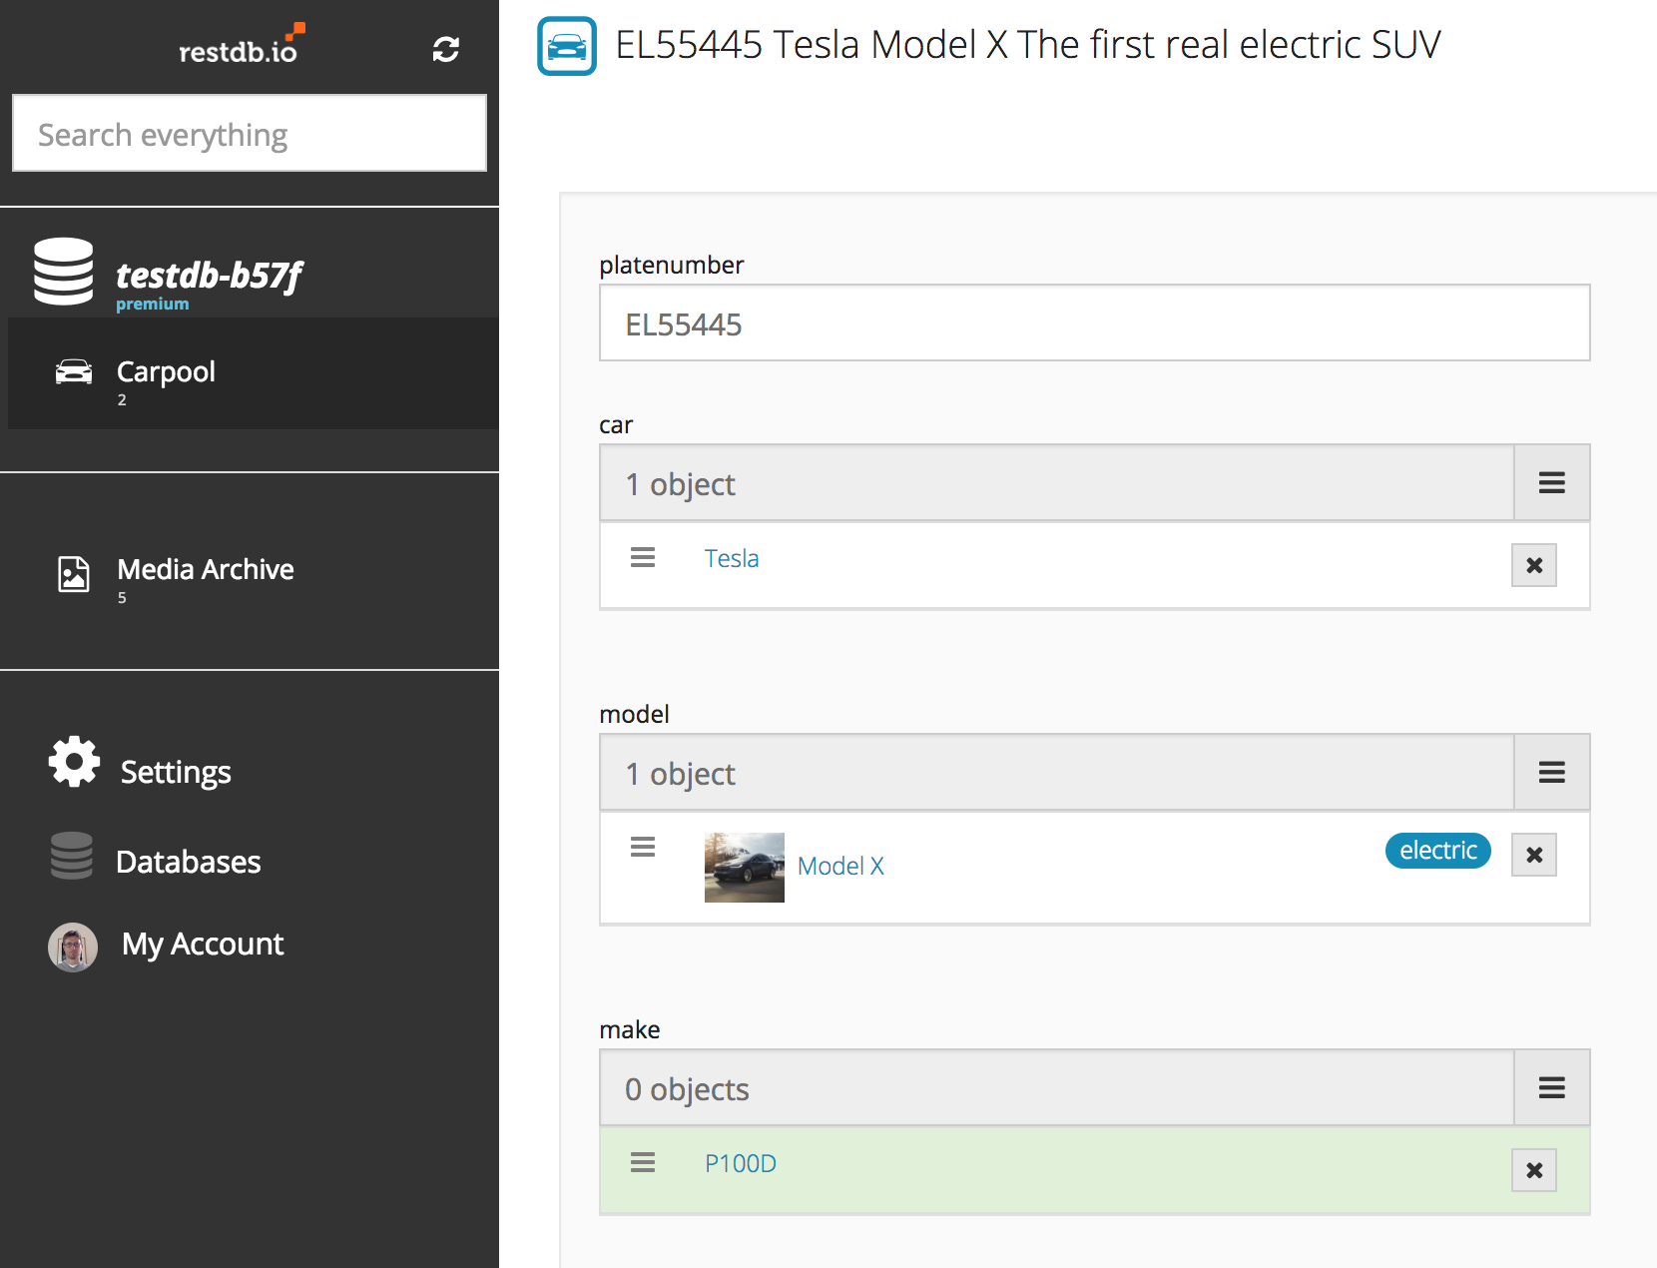The image size is (1657, 1268).
Task: Open the Carpool collection
Action: (x=254, y=373)
